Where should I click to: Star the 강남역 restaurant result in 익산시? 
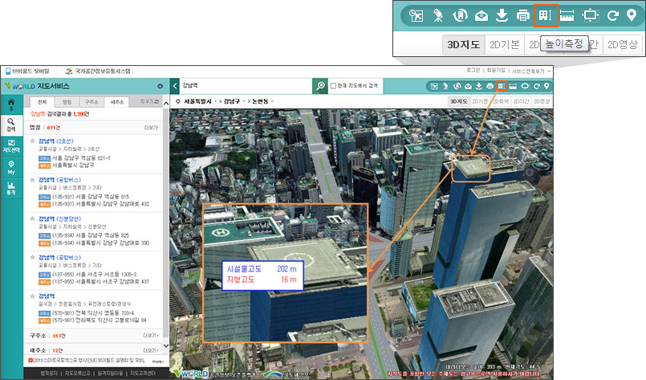(32, 296)
